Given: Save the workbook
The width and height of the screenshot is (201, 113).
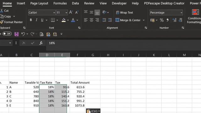Looking at the screenshot, I should tap(16, 34).
